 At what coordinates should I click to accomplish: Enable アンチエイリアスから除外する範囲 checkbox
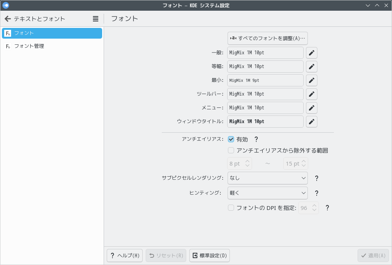coord(231,151)
